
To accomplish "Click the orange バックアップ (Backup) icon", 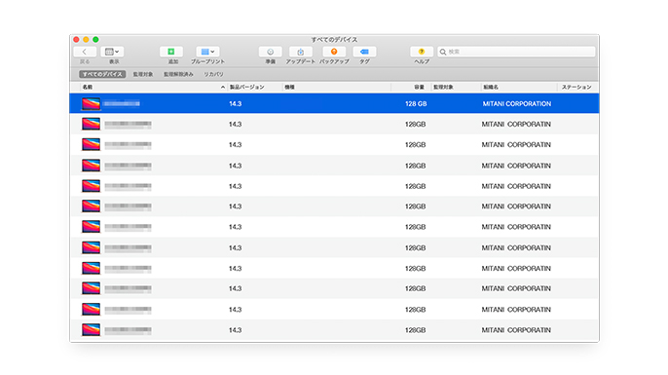I will pyautogui.click(x=334, y=52).
